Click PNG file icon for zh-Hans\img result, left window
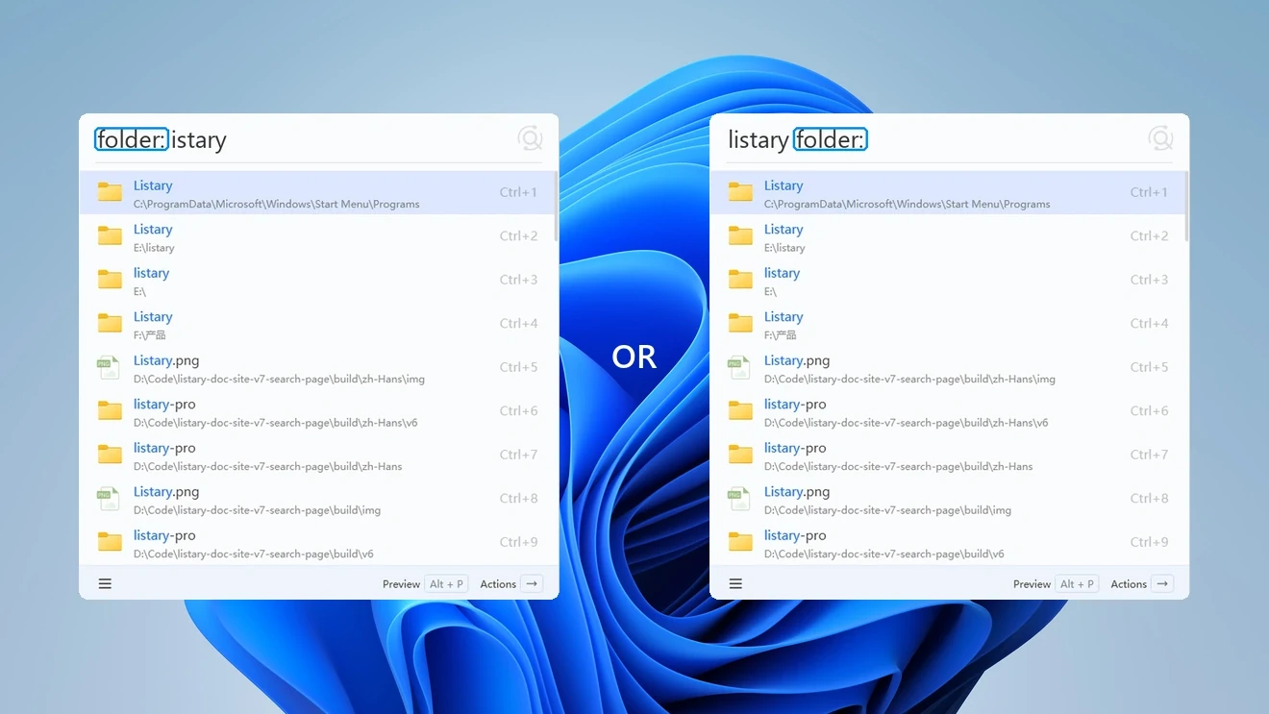The image size is (1269, 714). (109, 367)
